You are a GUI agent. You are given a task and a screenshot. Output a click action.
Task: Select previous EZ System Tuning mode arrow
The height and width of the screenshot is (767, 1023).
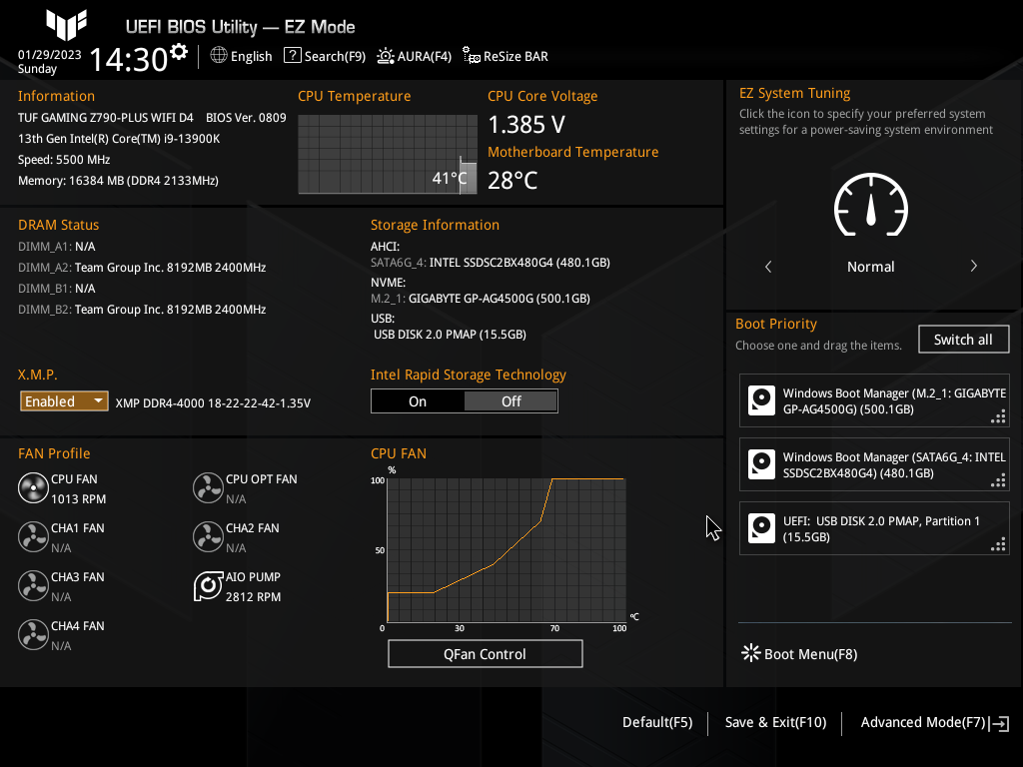point(768,266)
